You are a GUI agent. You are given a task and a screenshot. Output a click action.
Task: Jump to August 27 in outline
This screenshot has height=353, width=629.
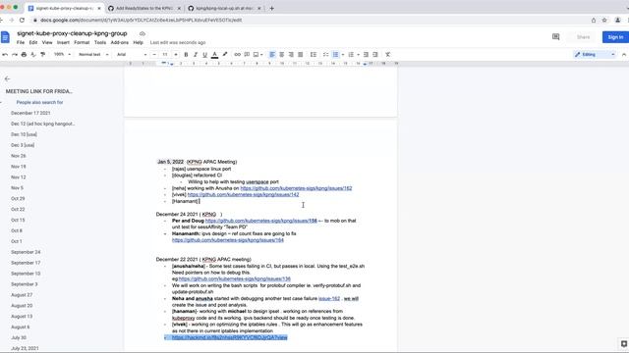(x=22, y=295)
